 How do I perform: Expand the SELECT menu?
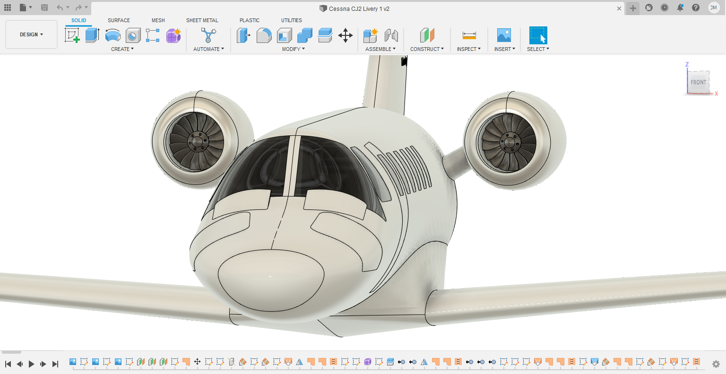tap(538, 49)
